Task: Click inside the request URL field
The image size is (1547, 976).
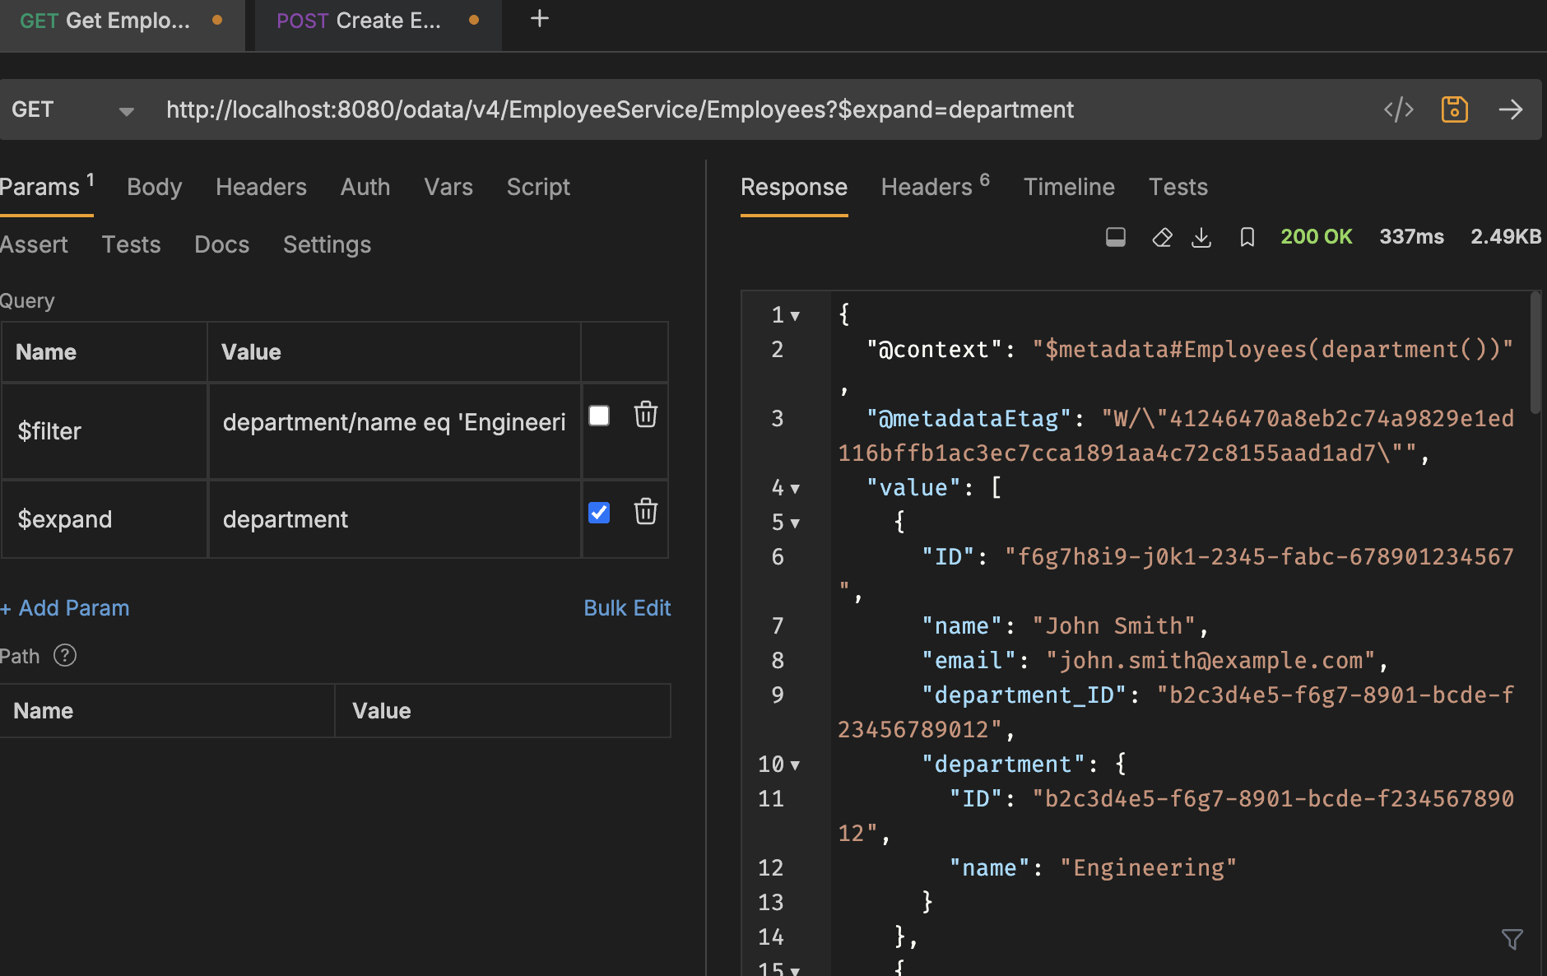Action: point(617,109)
